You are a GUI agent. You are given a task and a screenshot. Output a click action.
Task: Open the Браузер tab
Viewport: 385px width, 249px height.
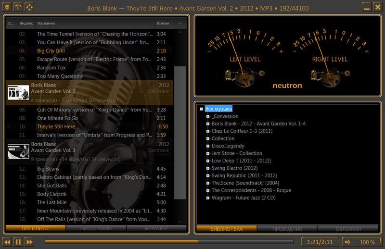pos(156,228)
